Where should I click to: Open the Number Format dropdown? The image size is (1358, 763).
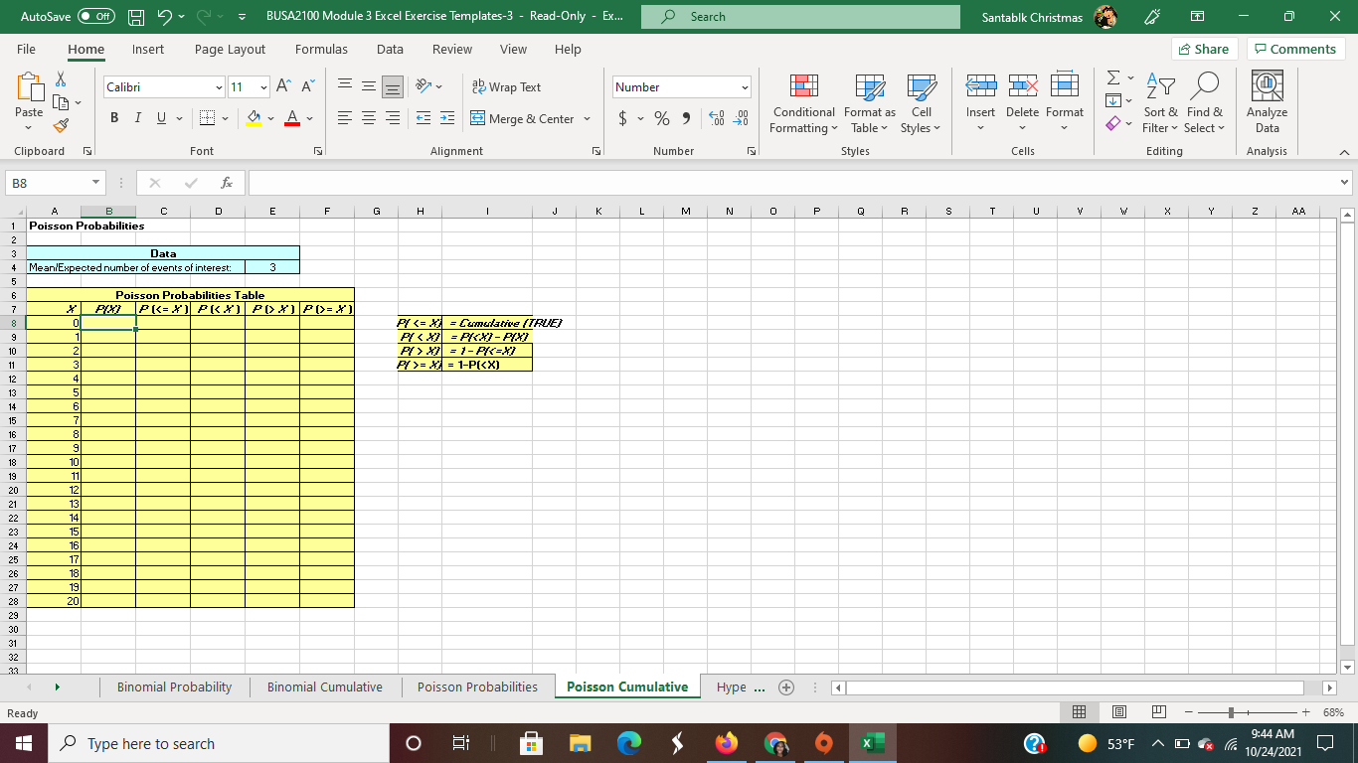(681, 87)
